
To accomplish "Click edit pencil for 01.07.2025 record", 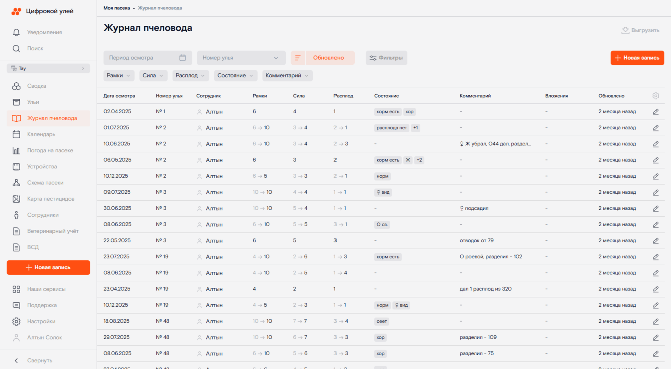I will tap(656, 128).
